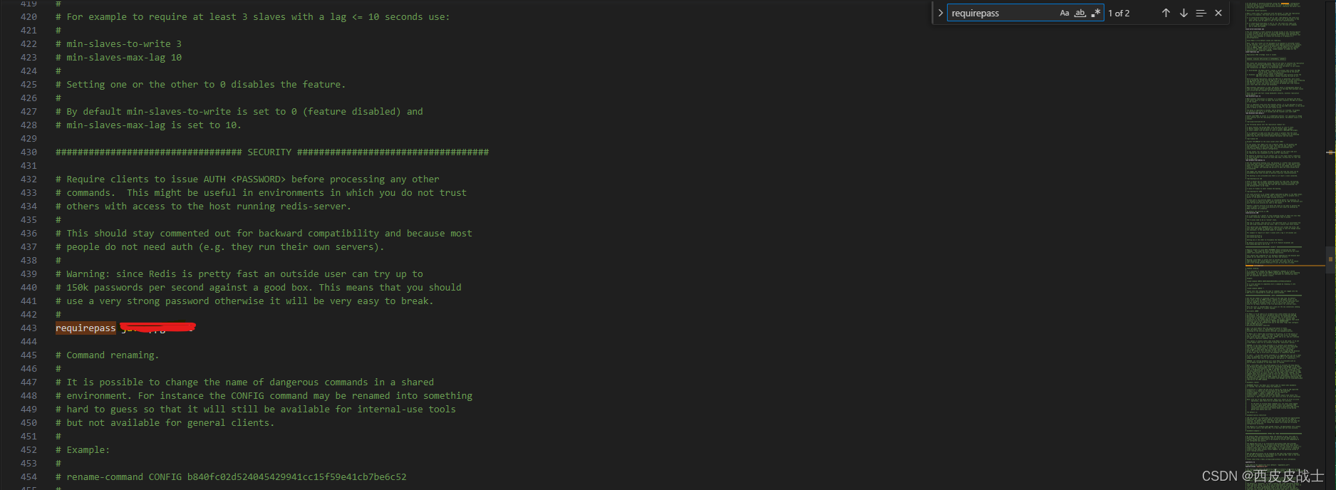The height and width of the screenshot is (490, 1336).
Task: Place cursor on the SECURITY section comment
Action: 271,151
